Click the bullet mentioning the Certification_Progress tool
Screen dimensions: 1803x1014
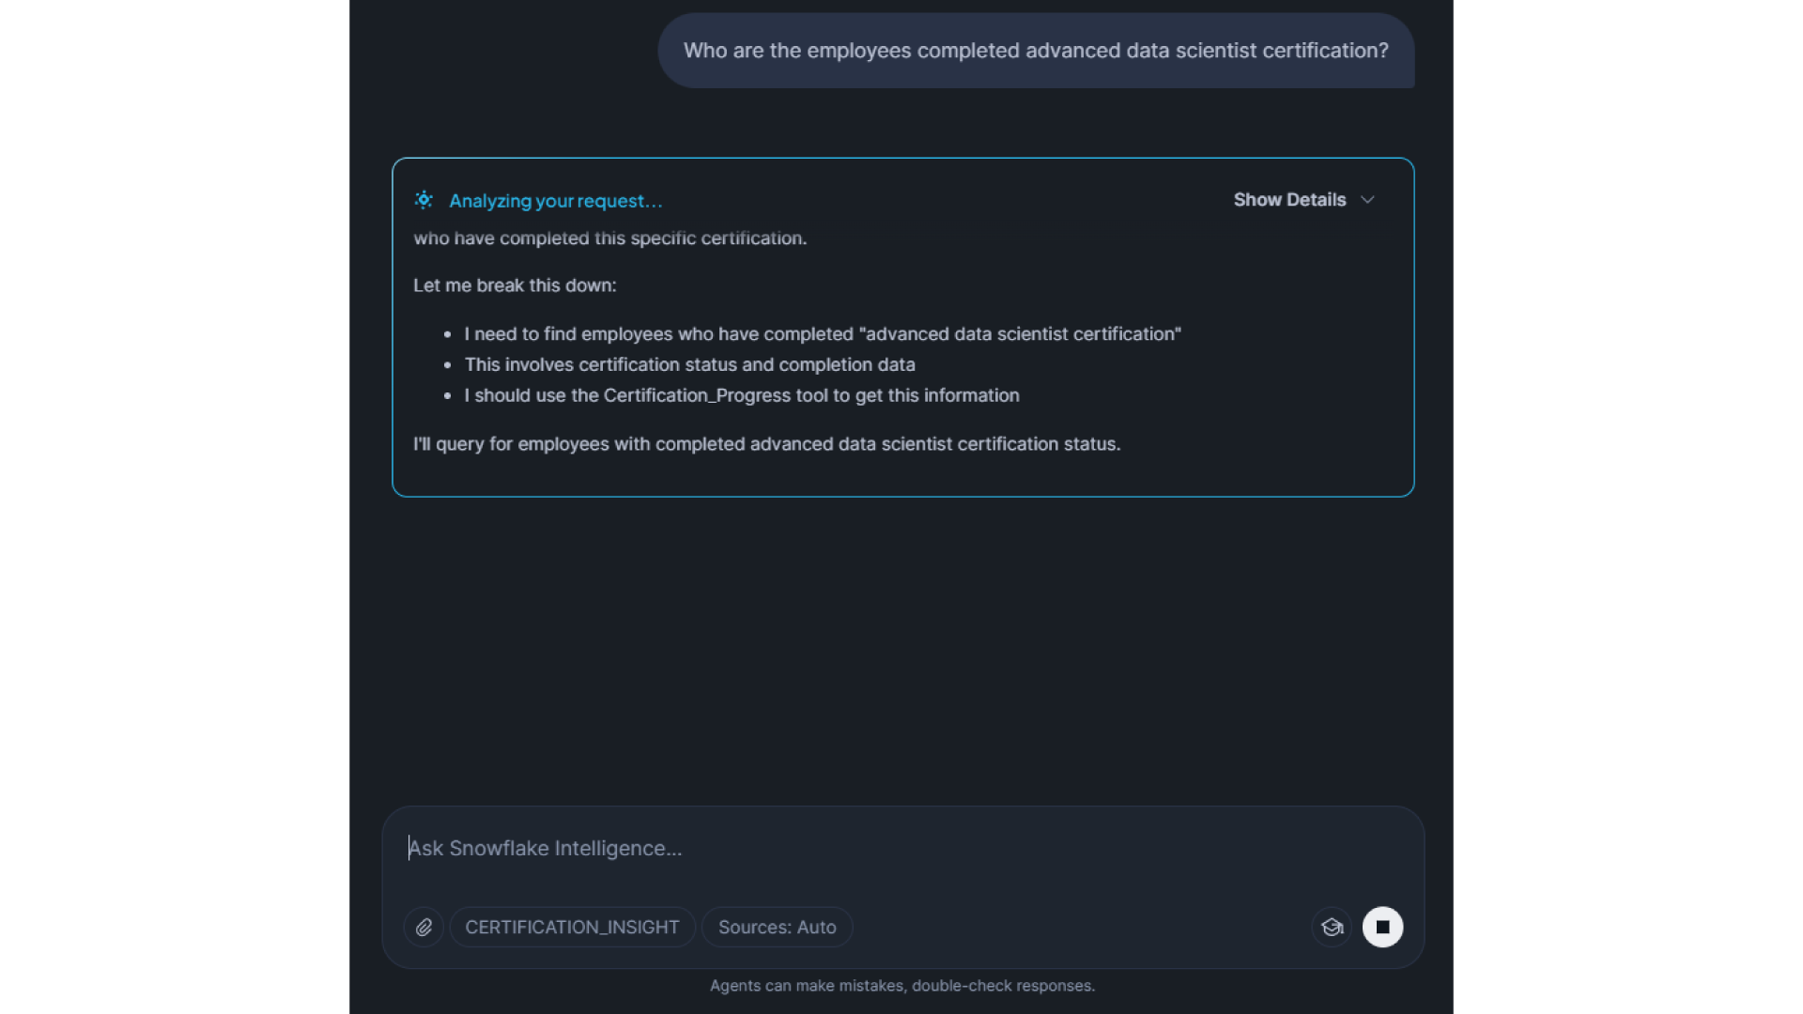click(741, 395)
